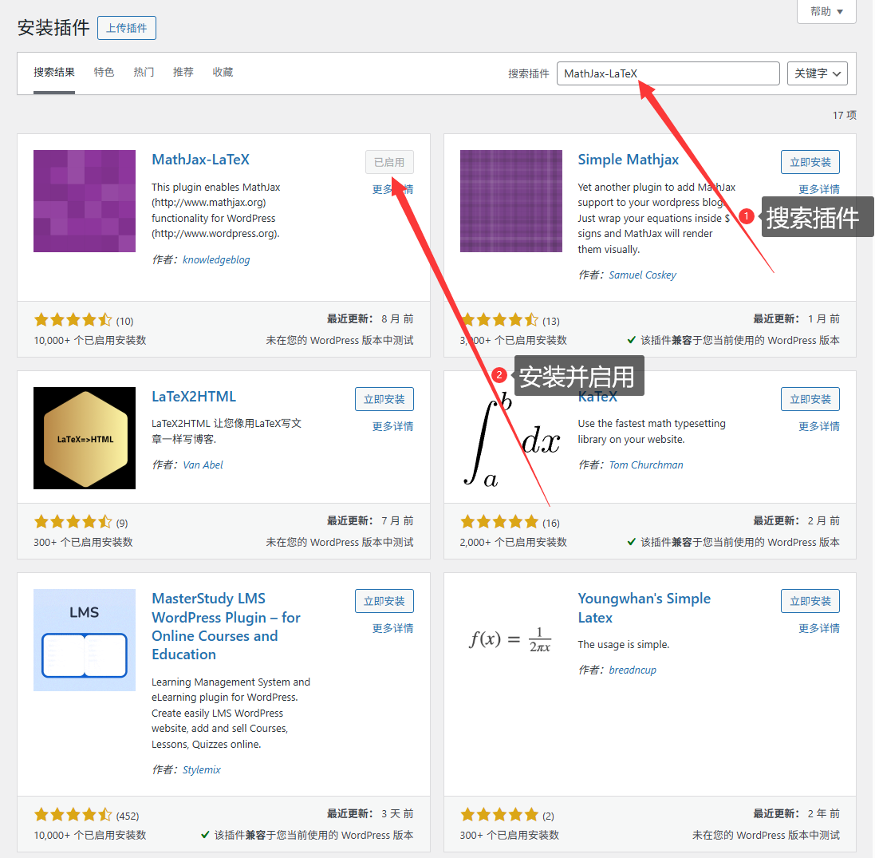Click KaTeX compatibility checkmark icon
Screen dimensions: 875x858
click(631, 542)
